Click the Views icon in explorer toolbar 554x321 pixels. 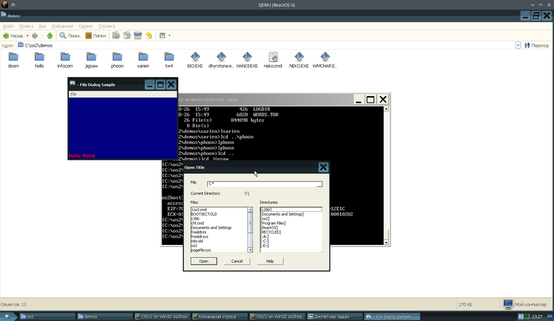point(162,35)
